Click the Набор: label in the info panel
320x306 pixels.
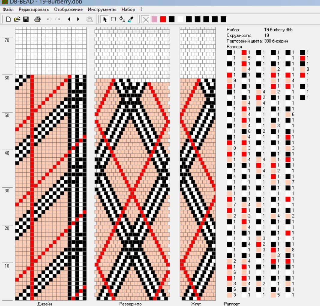point(233,30)
